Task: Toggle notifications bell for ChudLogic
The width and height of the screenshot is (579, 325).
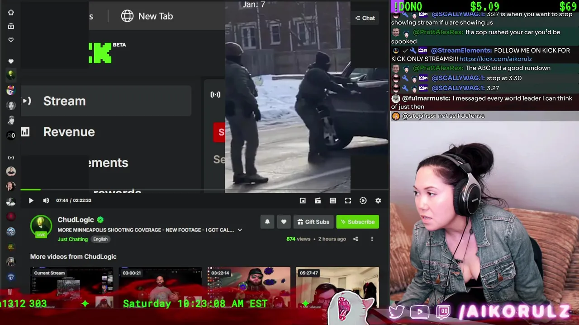Action: [x=267, y=222]
